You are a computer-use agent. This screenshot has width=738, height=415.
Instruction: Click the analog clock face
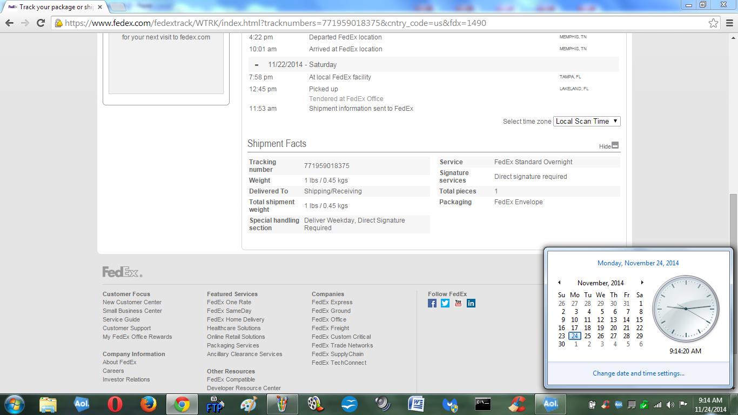(686, 309)
